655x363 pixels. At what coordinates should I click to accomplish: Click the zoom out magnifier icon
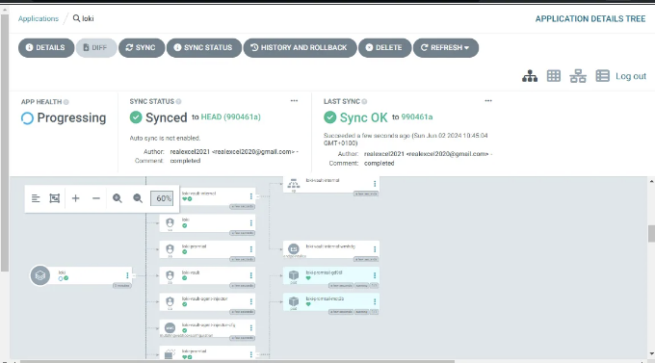point(138,198)
